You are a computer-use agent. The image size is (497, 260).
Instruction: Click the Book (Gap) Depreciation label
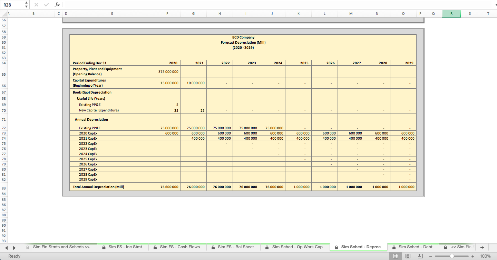point(92,92)
